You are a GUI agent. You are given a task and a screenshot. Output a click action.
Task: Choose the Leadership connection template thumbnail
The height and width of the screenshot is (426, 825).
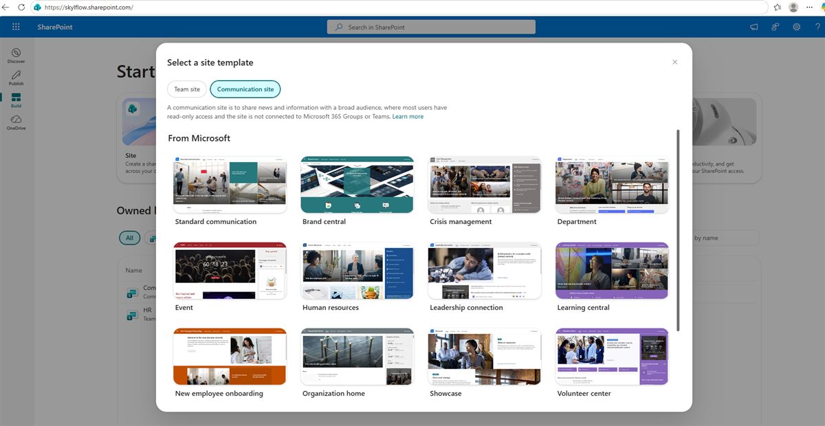tap(485, 271)
